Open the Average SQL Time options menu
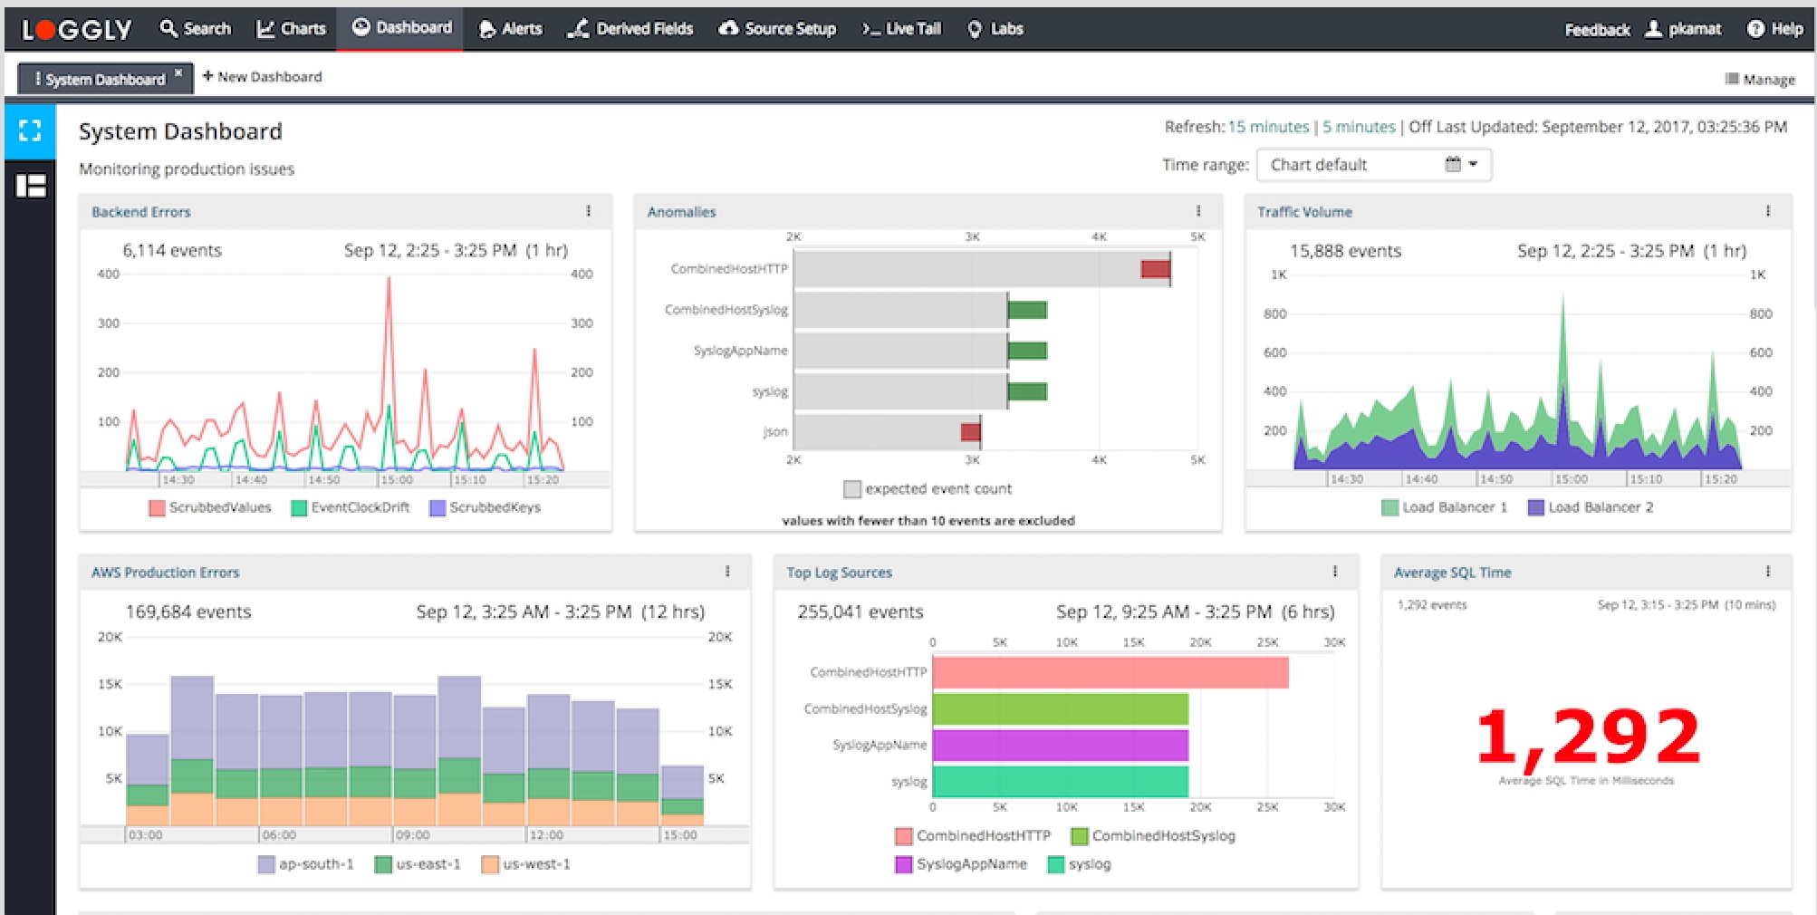 pyautogui.click(x=1766, y=572)
